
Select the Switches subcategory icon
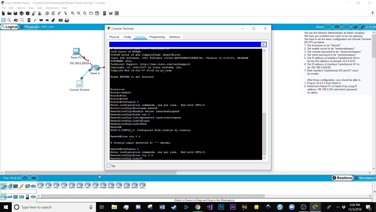coord(9,197)
